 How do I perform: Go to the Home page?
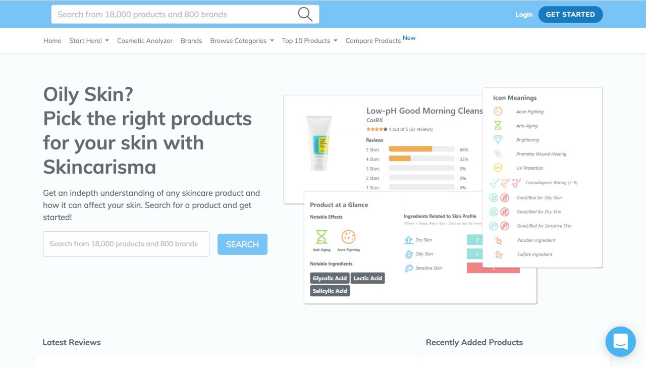(52, 41)
